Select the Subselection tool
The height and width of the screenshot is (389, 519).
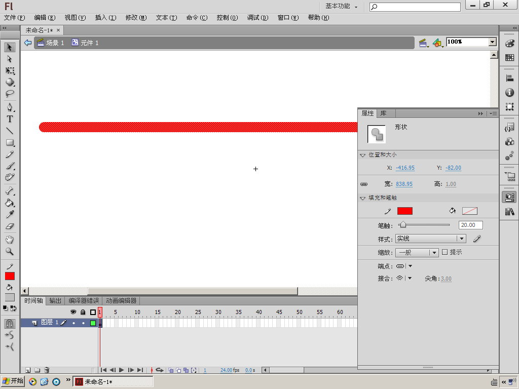click(10, 59)
